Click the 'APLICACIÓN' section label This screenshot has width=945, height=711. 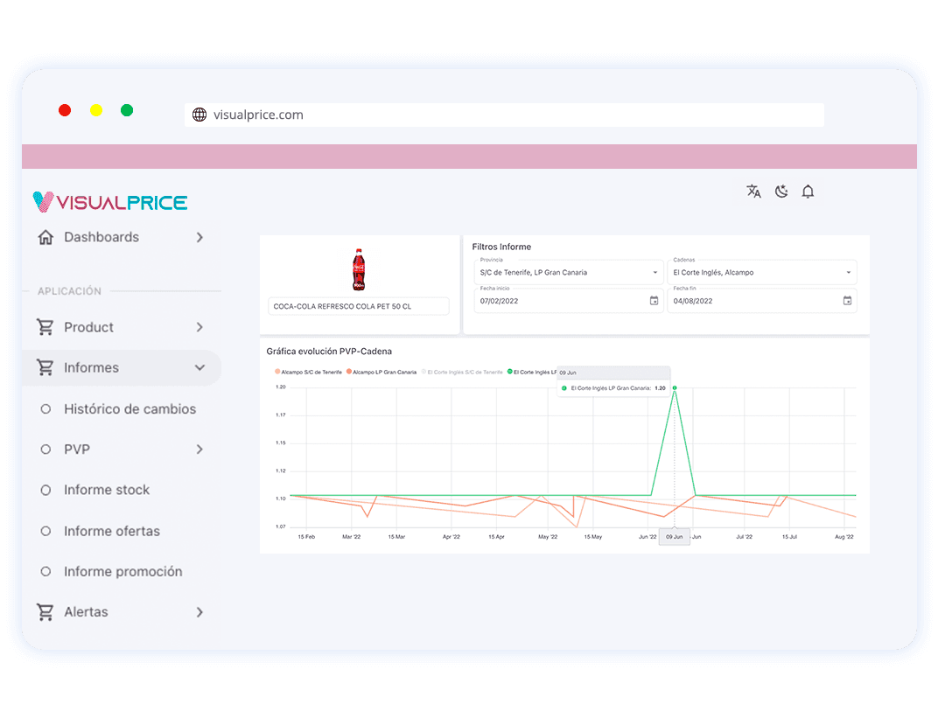tap(69, 291)
